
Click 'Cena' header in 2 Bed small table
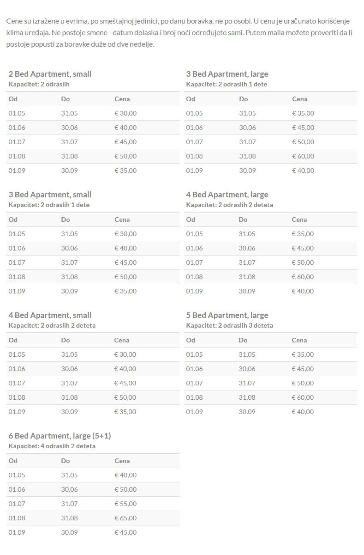click(x=122, y=99)
